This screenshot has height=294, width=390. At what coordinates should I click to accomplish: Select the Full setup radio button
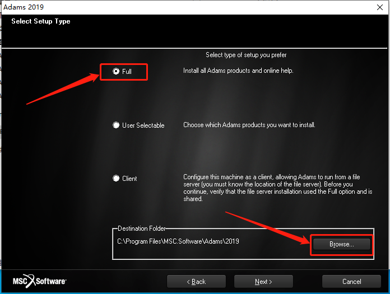coord(116,71)
